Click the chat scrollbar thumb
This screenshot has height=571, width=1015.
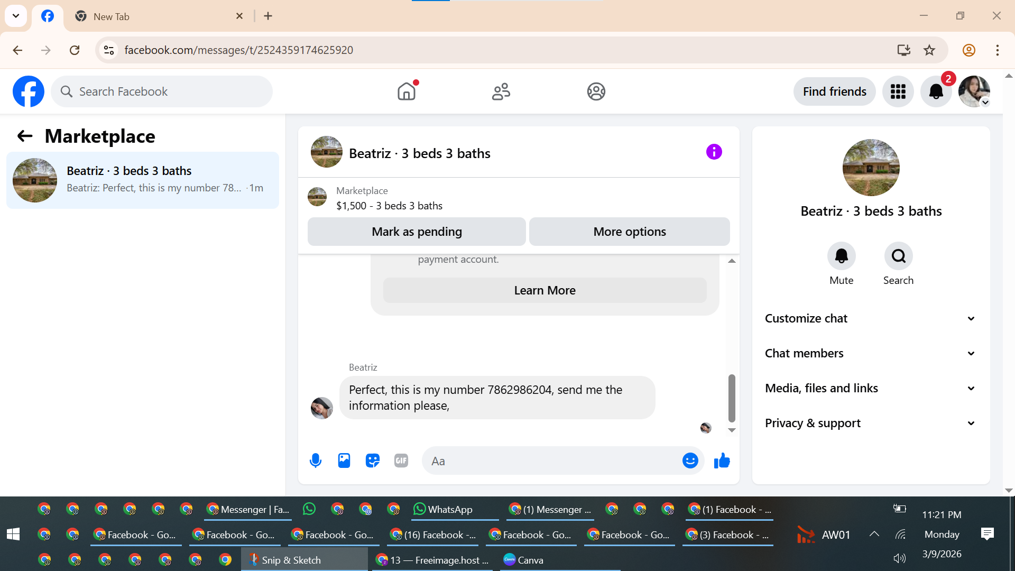tap(732, 398)
